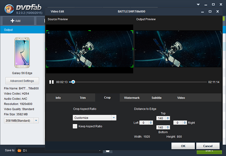Switch to the Trim tab
Viewport: 226px width, 156px height.
point(83,98)
